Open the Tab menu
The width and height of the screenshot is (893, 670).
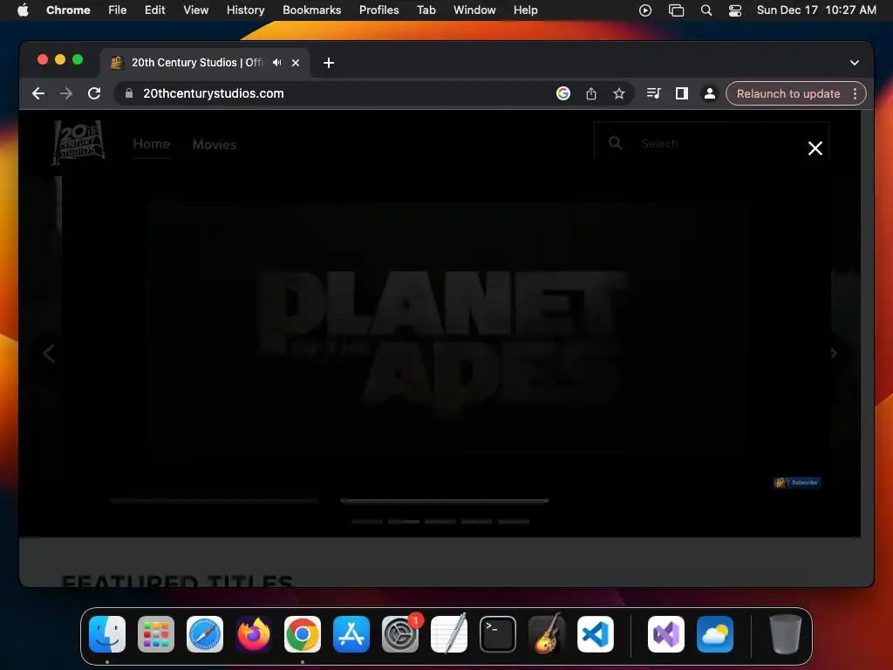pyautogui.click(x=426, y=10)
